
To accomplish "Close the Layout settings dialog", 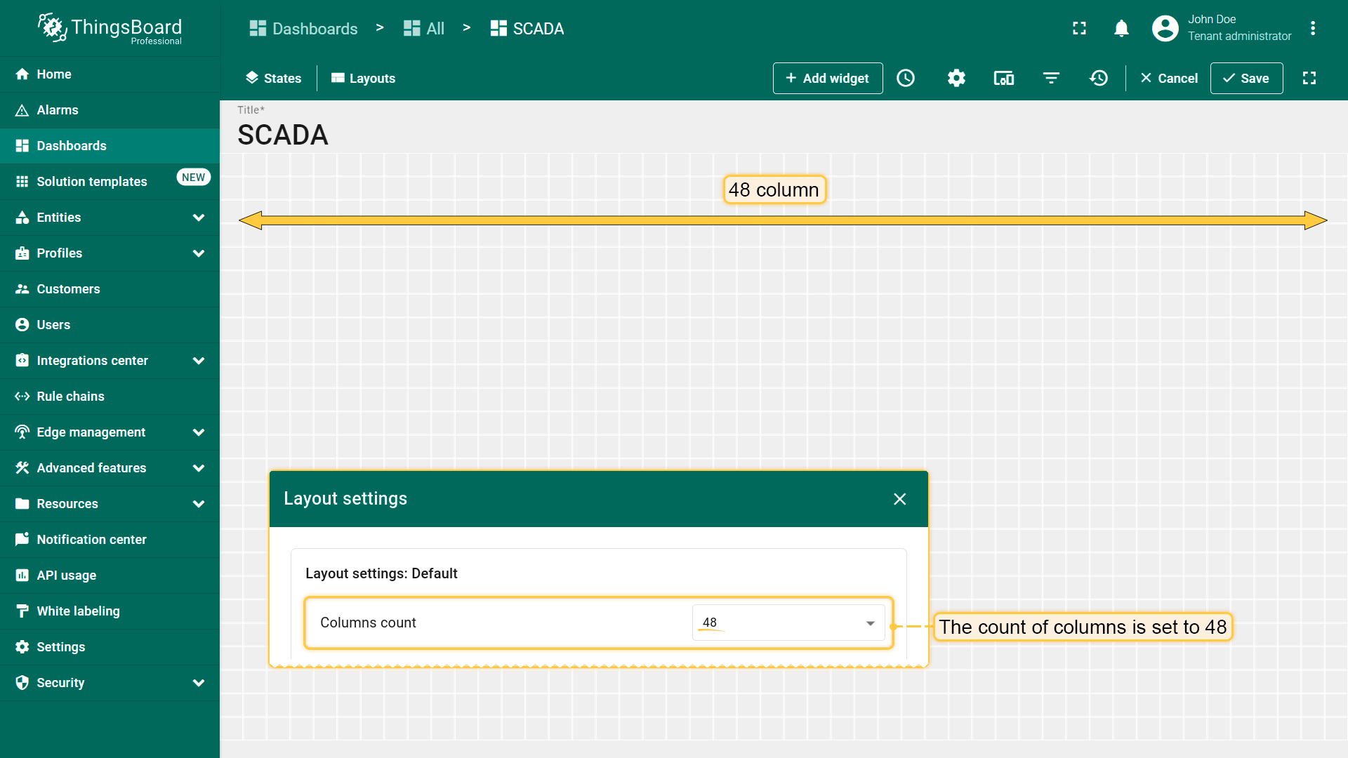I will pyautogui.click(x=899, y=499).
